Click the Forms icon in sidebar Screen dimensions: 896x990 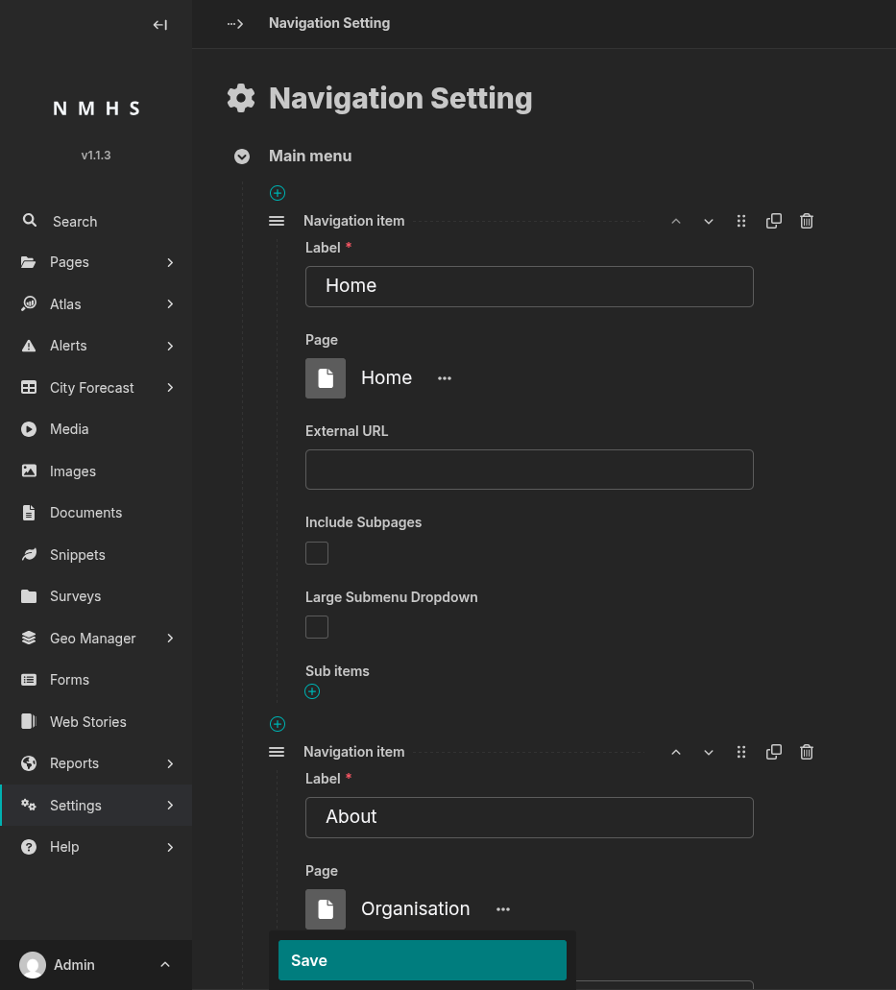pyautogui.click(x=29, y=680)
